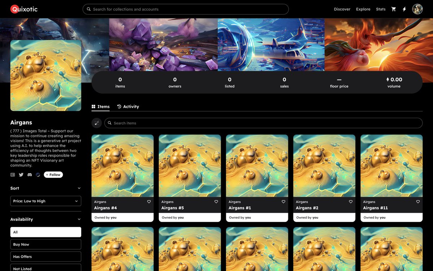
Task: Click the 'floor price' stat
Action: tap(339, 83)
